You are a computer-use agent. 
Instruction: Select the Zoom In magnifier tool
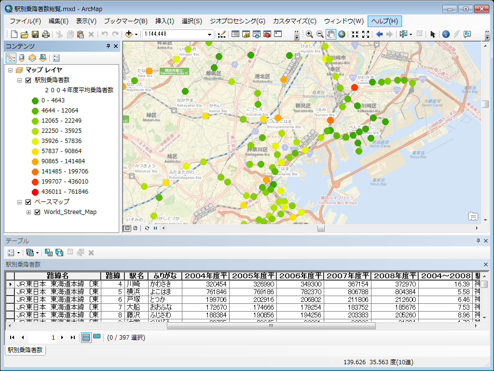tap(309, 34)
